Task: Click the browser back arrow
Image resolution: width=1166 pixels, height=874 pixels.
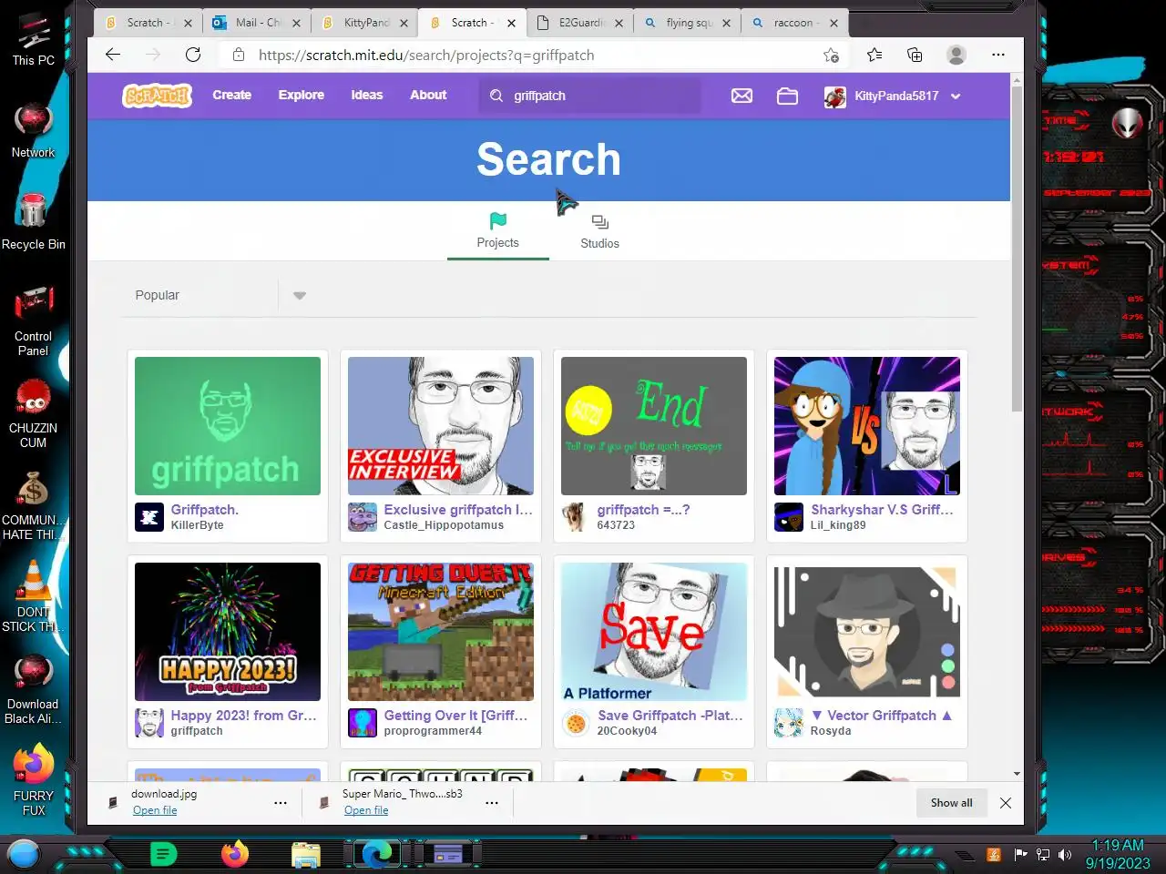Action: [113, 55]
